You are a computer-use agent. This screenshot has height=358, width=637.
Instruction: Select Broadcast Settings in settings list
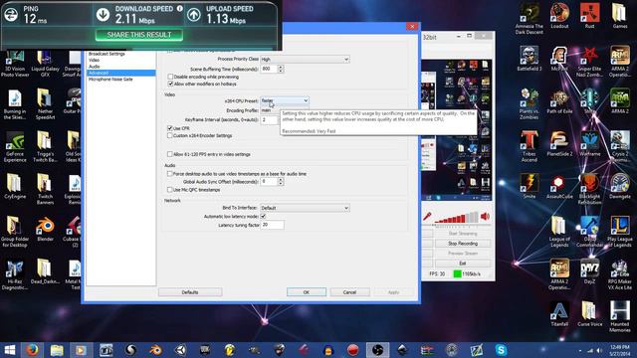pyautogui.click(x=106, y=54)
